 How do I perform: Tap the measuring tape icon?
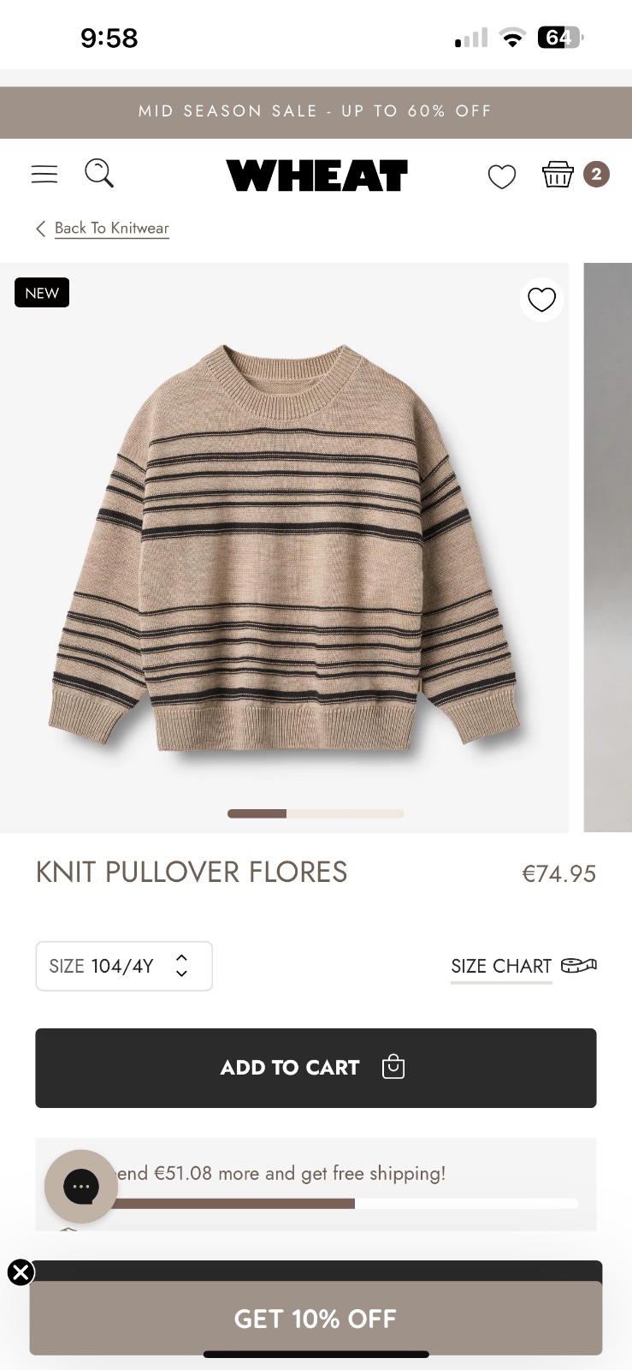[579, 966]
